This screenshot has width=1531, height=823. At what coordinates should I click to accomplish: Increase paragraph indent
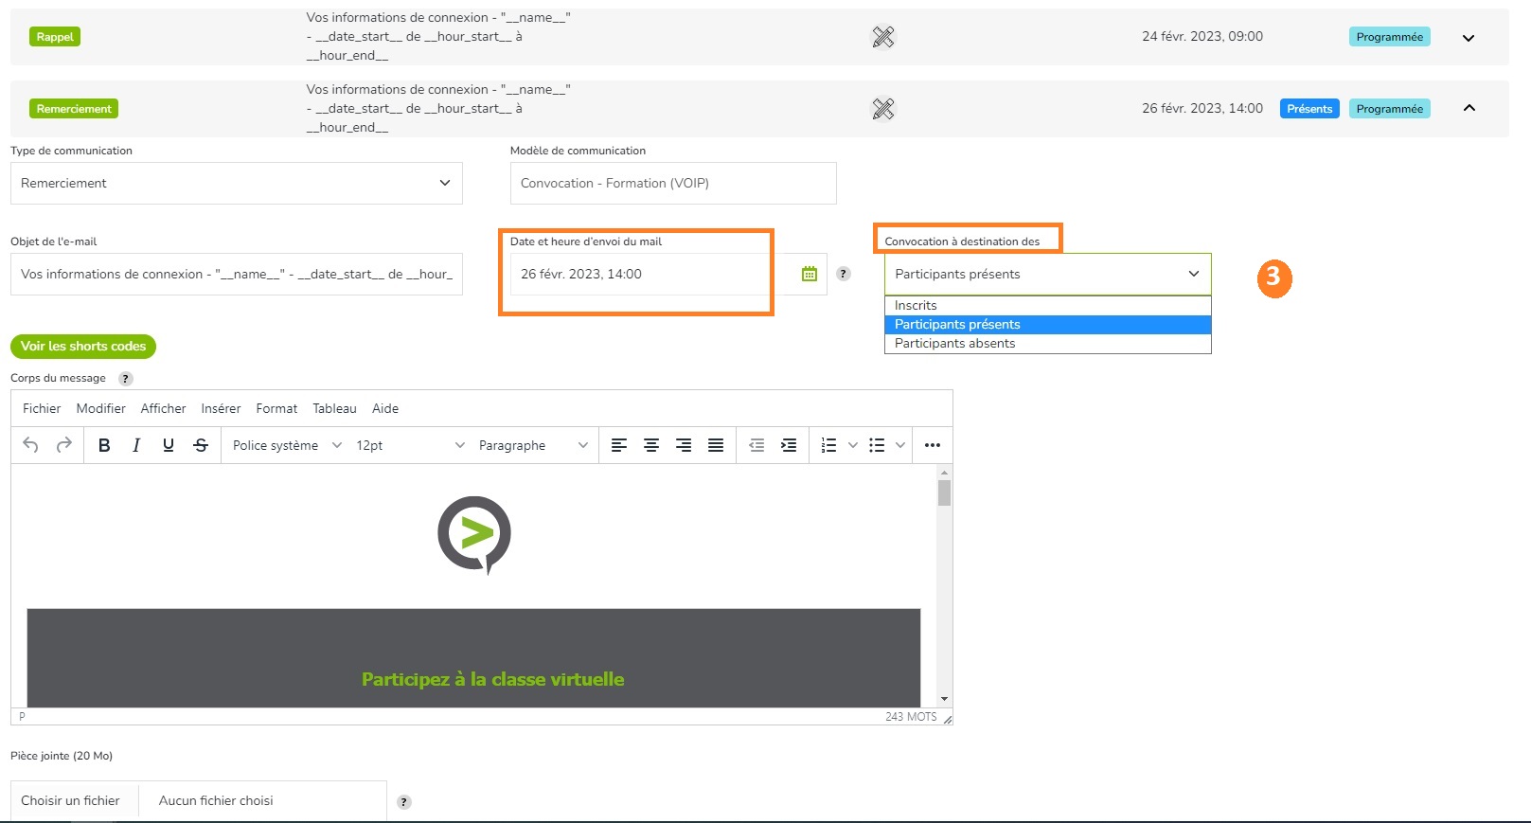[x=789, y=445]
